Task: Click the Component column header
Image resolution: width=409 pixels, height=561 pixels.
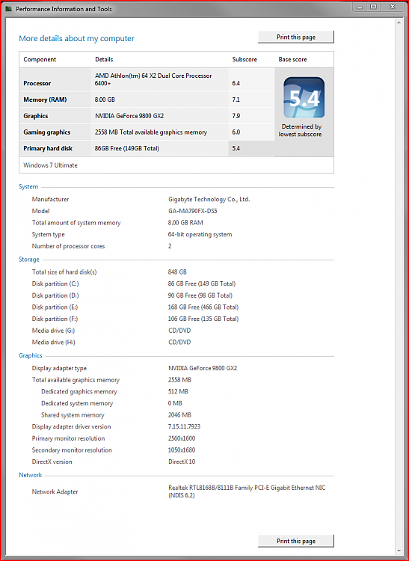Action: [x=40, y=59]
